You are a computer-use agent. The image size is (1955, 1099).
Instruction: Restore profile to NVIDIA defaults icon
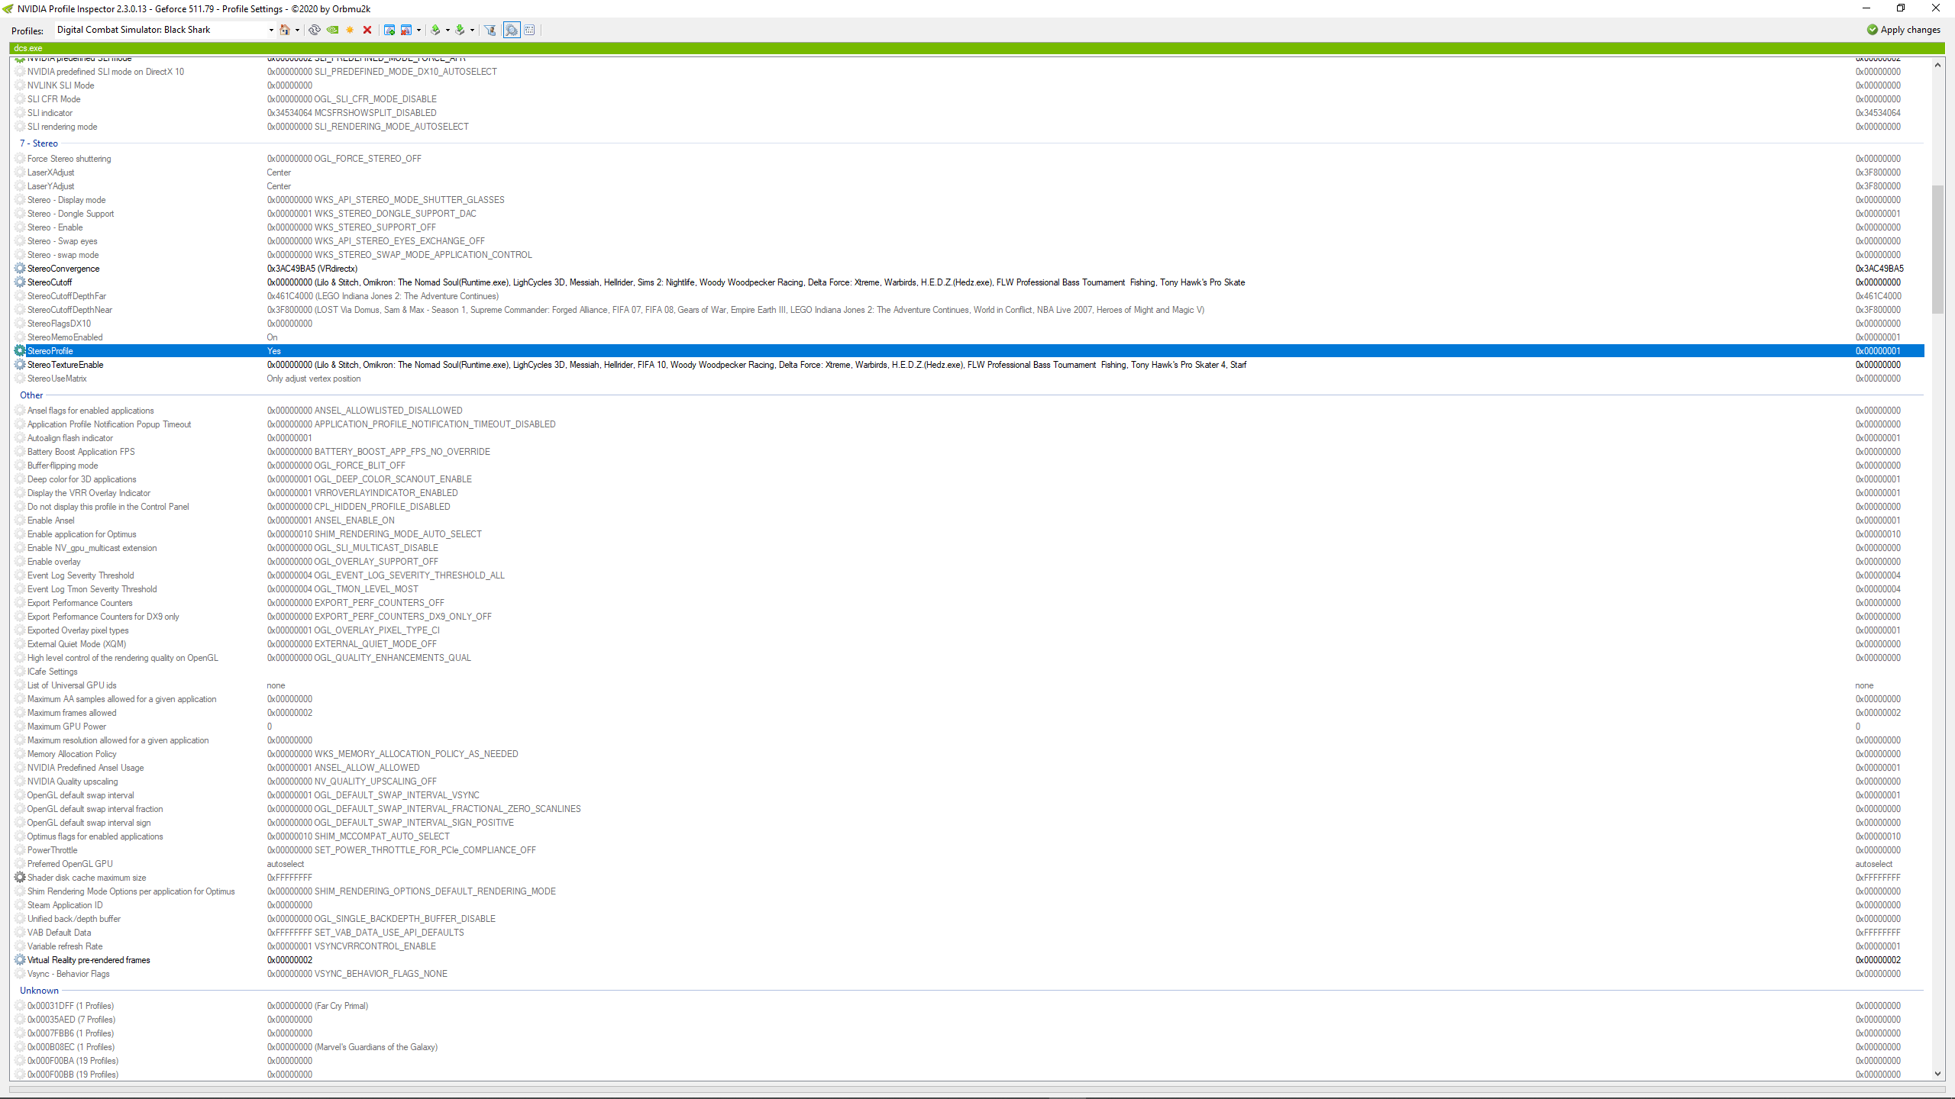point(332,30)
